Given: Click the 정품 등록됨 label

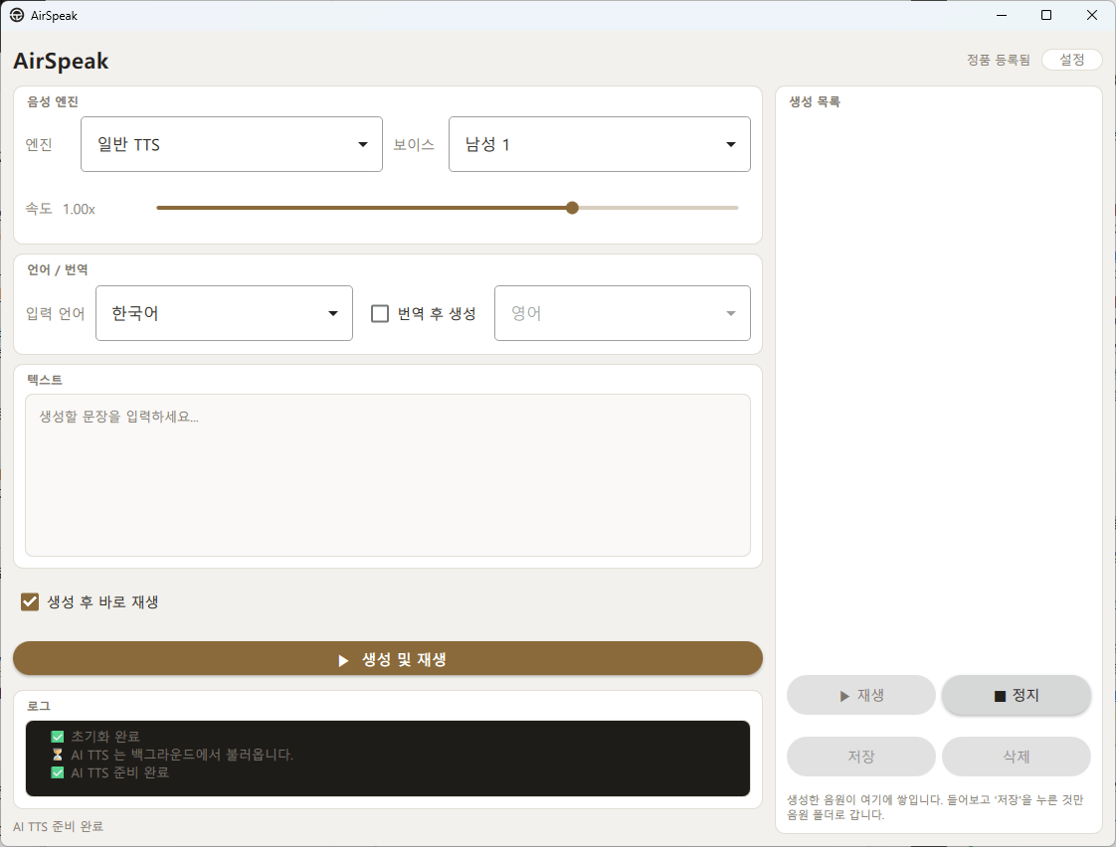Looking at the screenshot, I should click(998, 60).
